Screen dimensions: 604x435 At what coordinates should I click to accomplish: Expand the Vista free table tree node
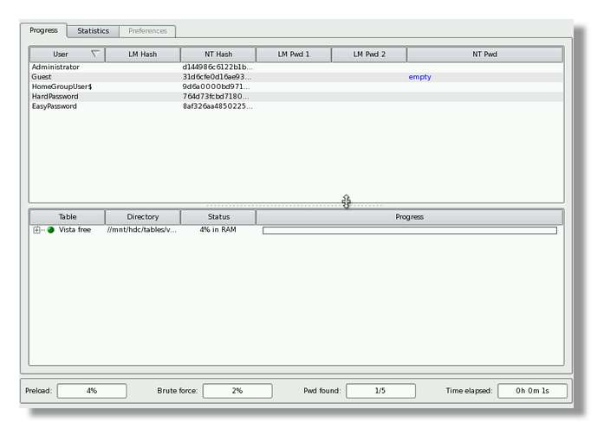click(x=36, y=230)
